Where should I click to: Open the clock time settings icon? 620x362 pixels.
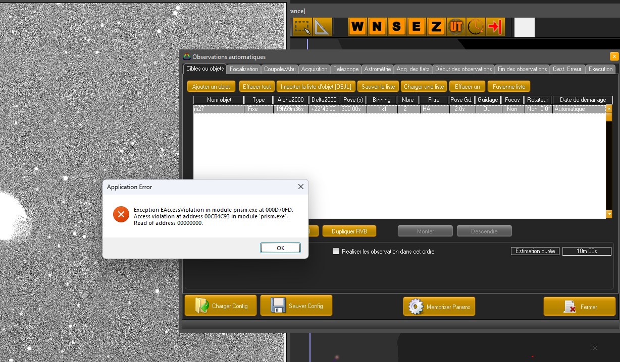pos(475,27)
